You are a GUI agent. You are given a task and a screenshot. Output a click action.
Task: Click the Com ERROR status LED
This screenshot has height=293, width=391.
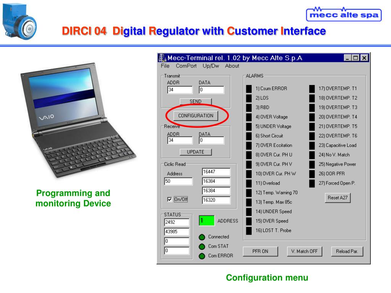coord(202,256)
